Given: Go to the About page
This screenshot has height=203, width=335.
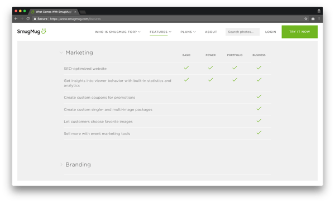Looking at the screenshot, I should tap(211, 32).
